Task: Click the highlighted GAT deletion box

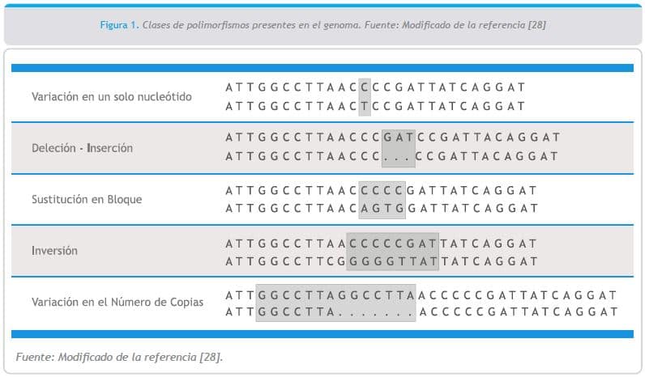Action: click(x=398, y=147)
